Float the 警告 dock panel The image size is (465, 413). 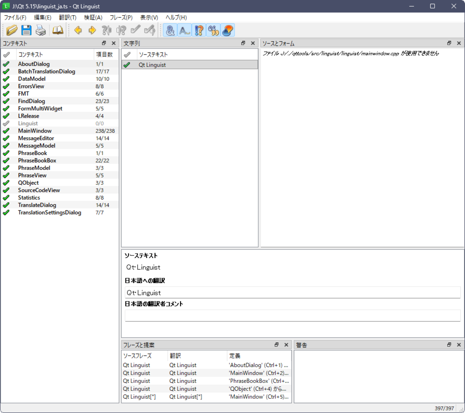449,345
